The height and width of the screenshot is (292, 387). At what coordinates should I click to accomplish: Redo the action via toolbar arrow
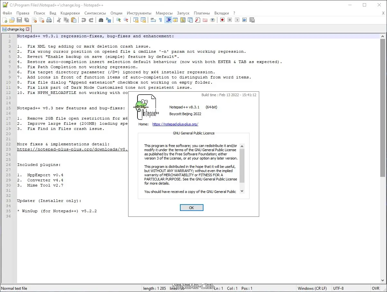tap(91, 20)
